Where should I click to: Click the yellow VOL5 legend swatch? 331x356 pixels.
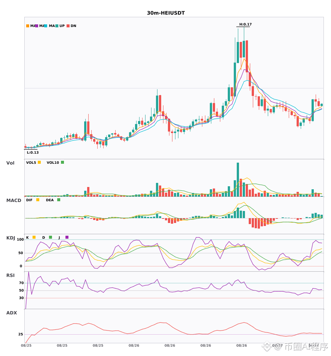point(39,162)
